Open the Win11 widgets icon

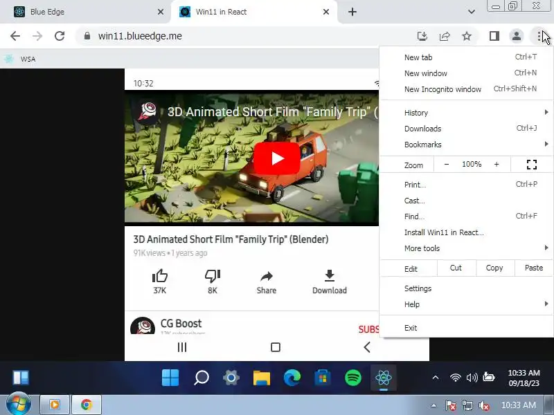coord(21,378)
